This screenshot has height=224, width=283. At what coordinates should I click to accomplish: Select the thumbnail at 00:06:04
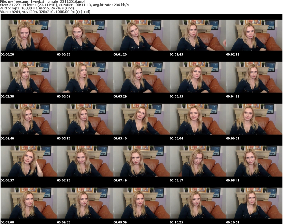(x=198, y=119)
